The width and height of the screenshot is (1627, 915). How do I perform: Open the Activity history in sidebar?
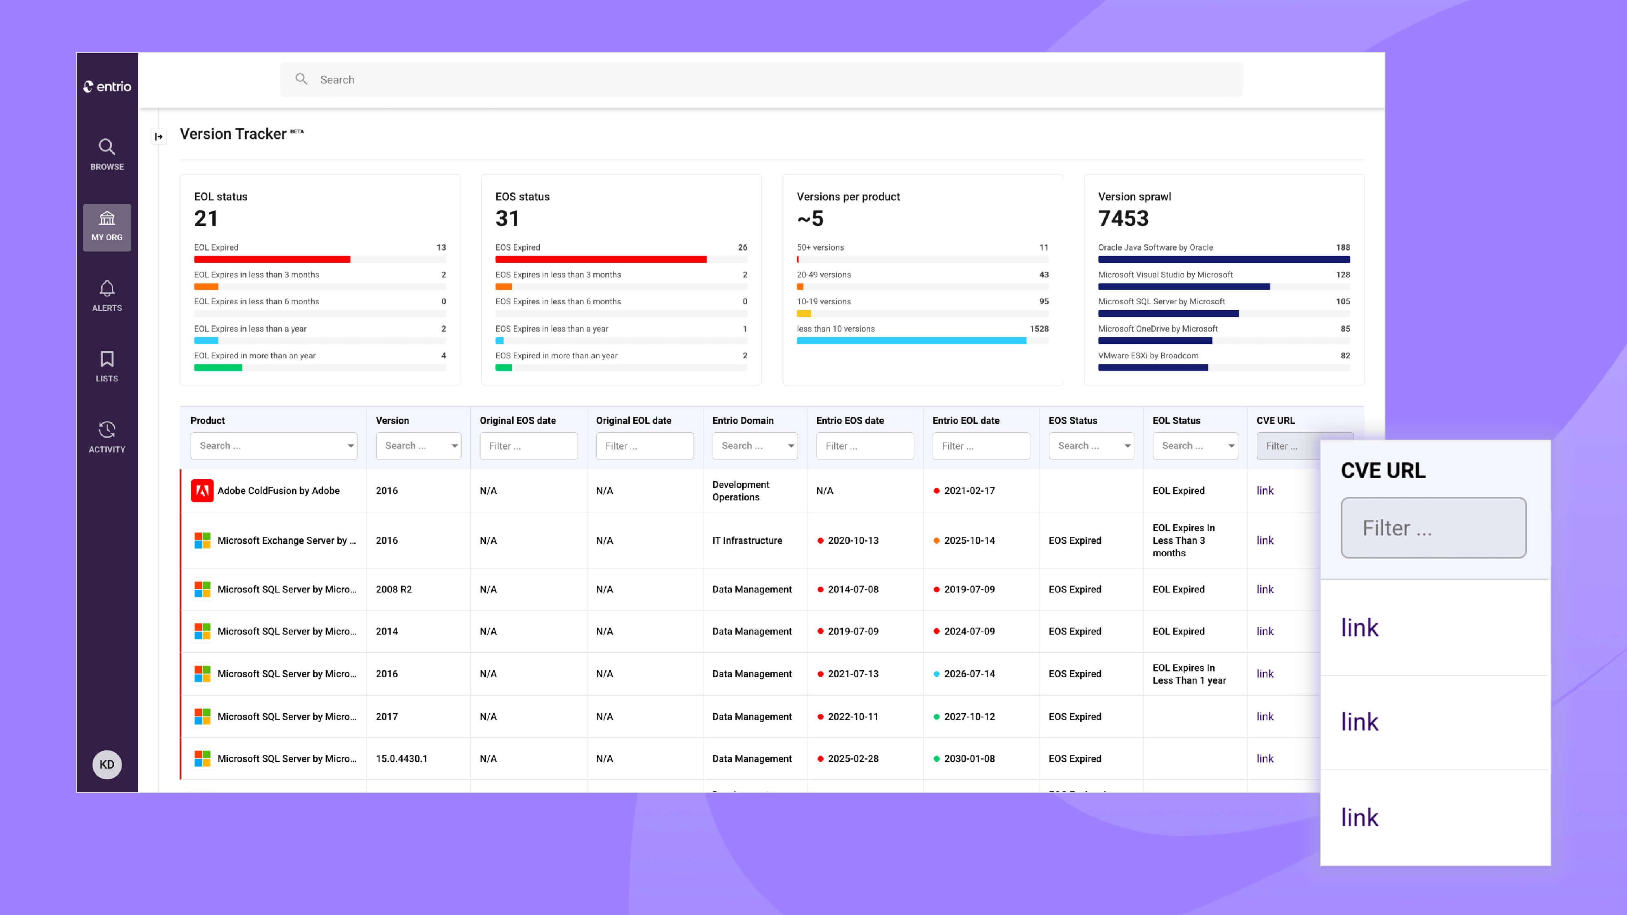(107, 437)
